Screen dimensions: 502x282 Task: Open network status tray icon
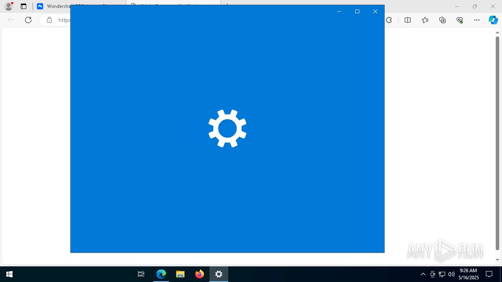click(x=442, y=274)
